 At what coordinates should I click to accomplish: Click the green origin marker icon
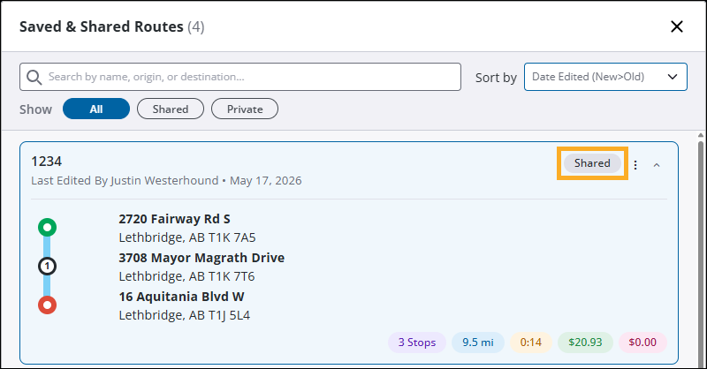tap(48, 228)
